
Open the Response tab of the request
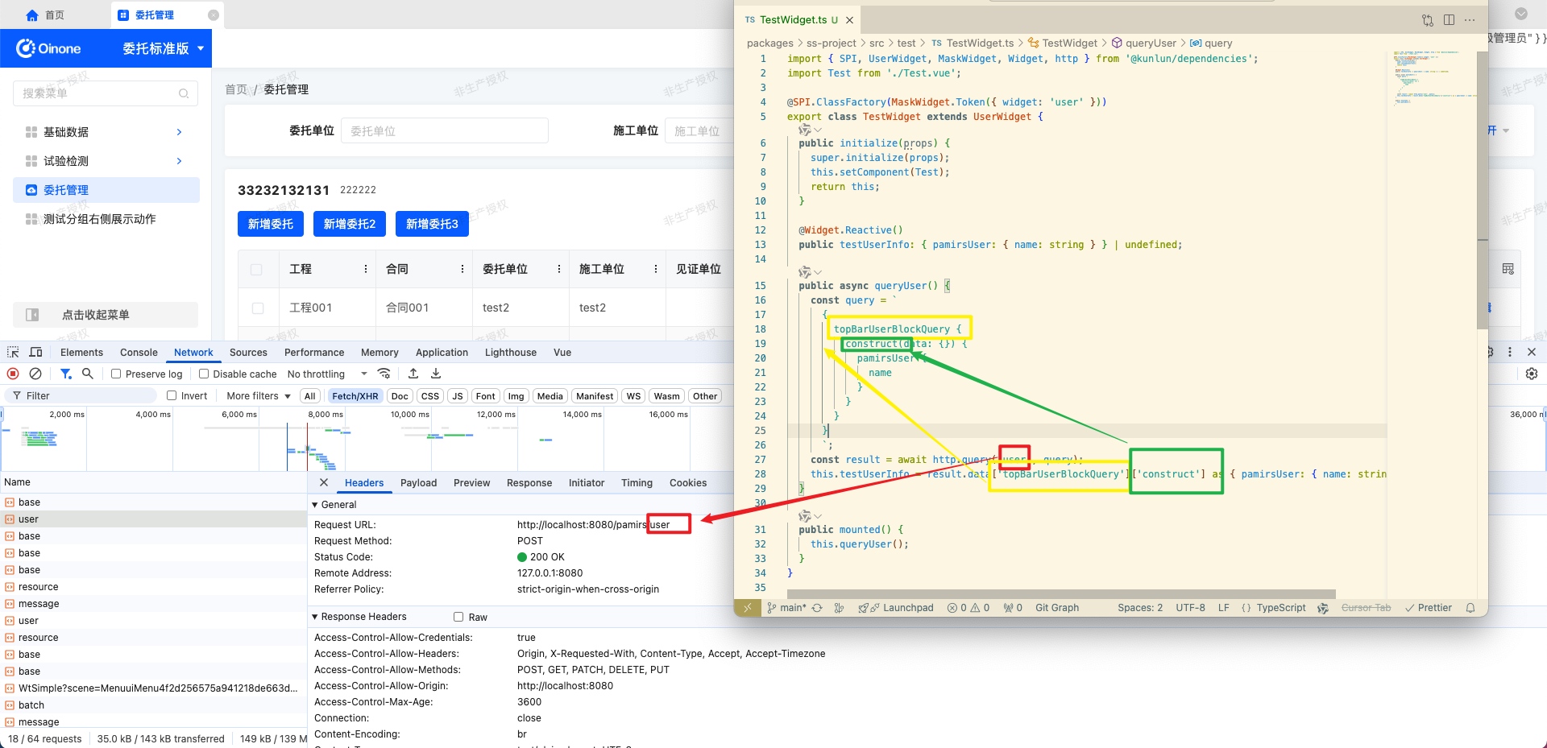(x=529, y=483)
